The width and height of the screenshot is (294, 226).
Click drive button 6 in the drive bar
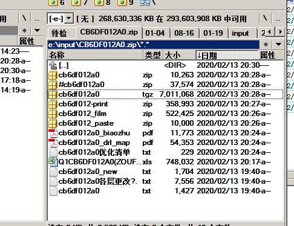(56, 2)
